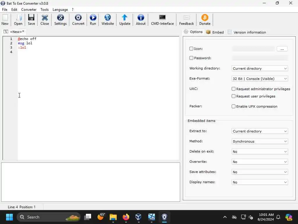This screenshot has width=298, height=224.
Task: Open the Save attributes dropdown
Action: click(x=260, y=172)
